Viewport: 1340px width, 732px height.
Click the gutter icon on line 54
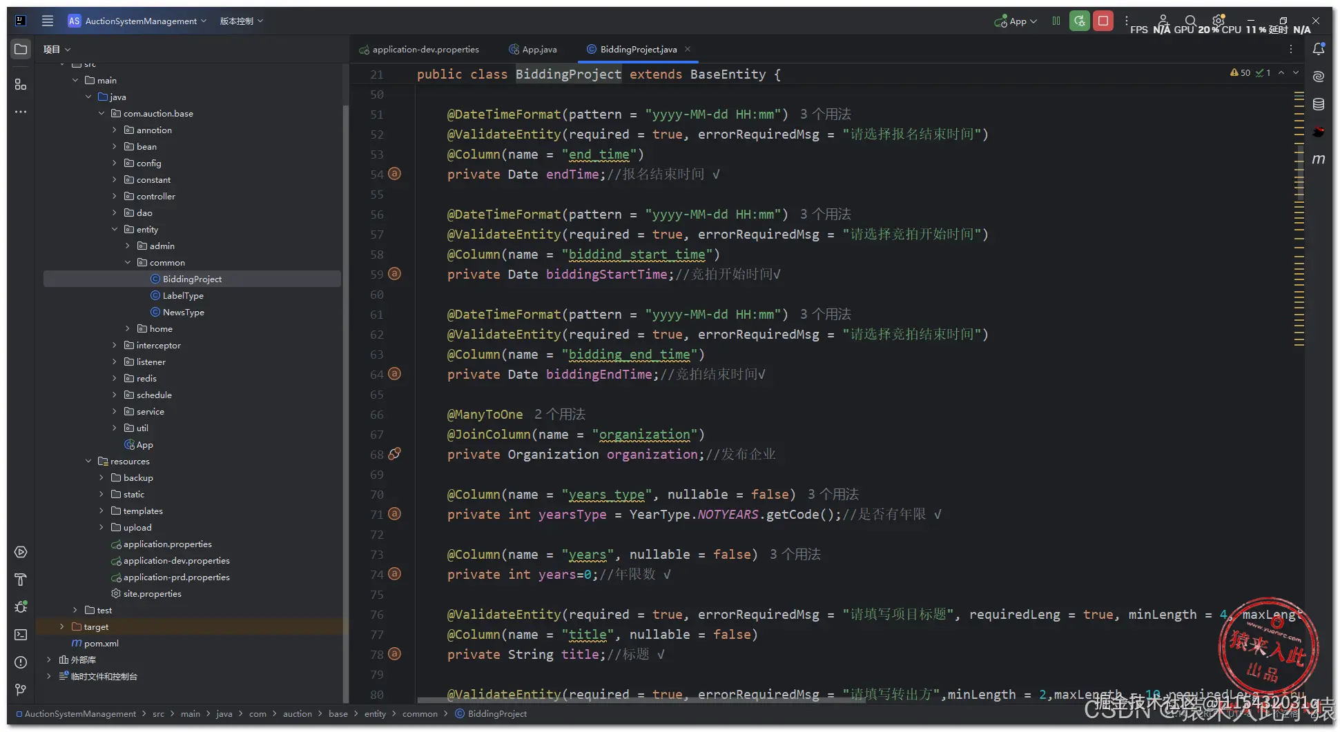tap(394, 174)
